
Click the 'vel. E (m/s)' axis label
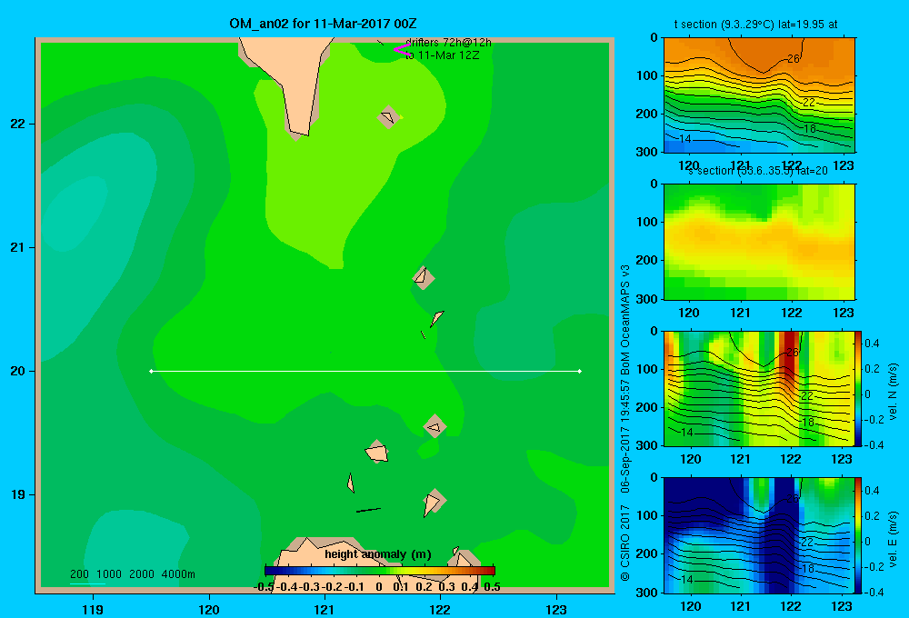pyautogui.click(x=893, y=539)
